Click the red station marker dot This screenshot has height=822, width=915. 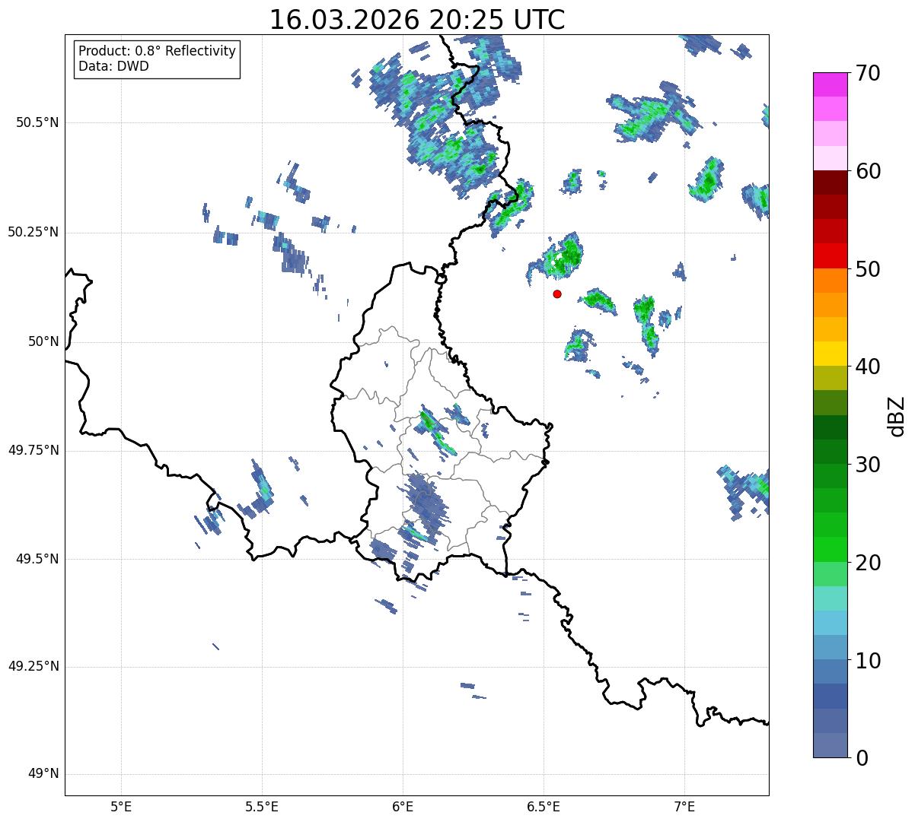point(557,294)
